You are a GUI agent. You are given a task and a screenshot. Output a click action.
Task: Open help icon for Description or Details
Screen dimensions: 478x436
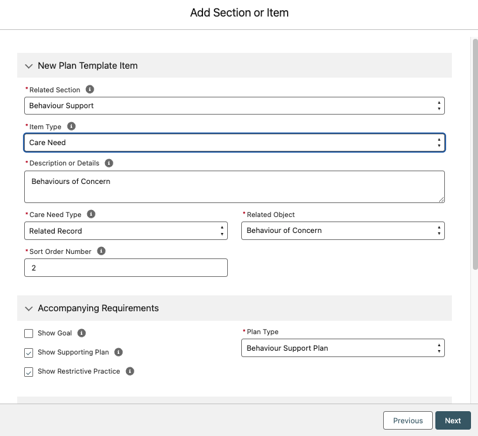pyautogui.click(x=109, y=163)
